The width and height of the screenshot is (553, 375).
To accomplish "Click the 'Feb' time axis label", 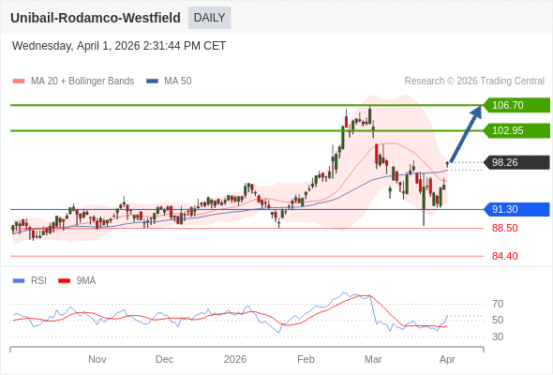I will tap(306, 359).
